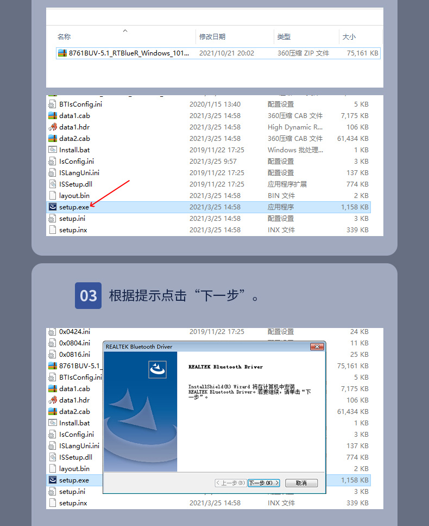Click the 8761BUV-5.1_RTBlueR_Windows_101... file name
This screenshot has height=526, width=429.
(129, 53)
